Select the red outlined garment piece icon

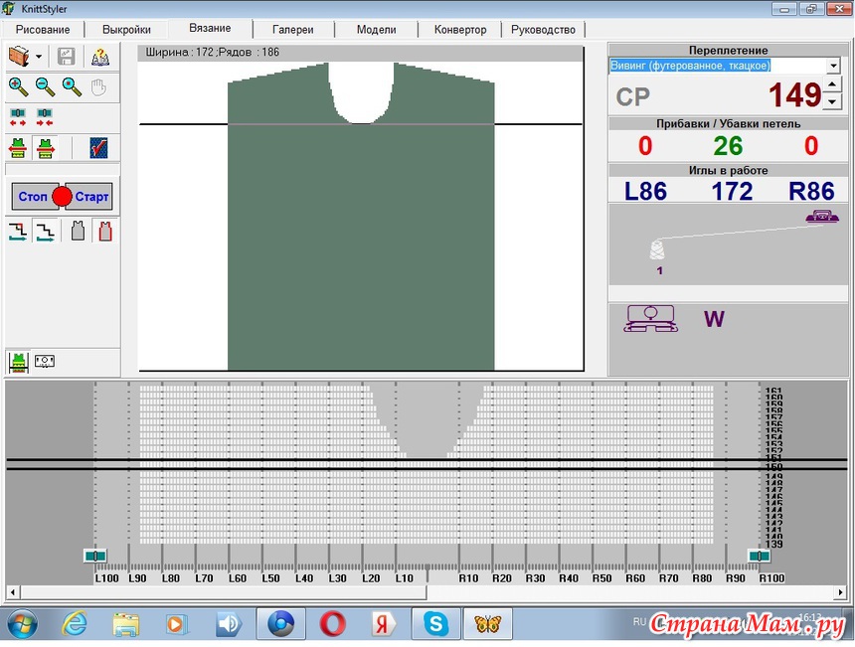(104, 232)
